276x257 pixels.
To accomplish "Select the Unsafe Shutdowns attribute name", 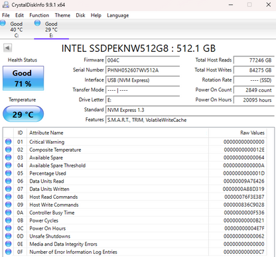I will [x=50, y=236].
